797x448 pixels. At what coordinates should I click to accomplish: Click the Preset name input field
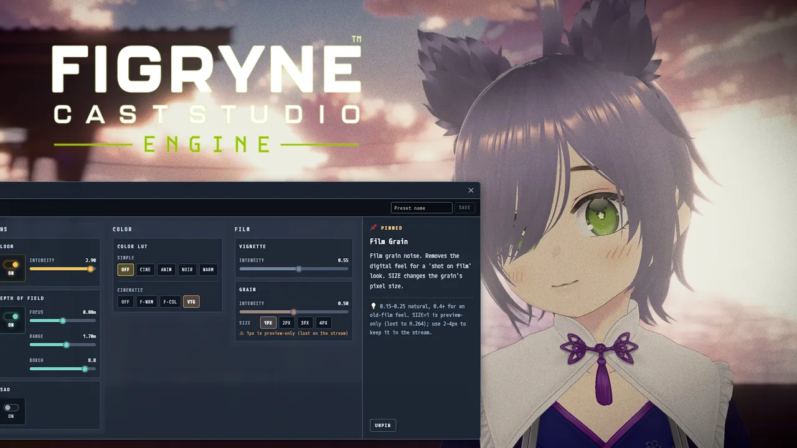click(x=422, y=208)
